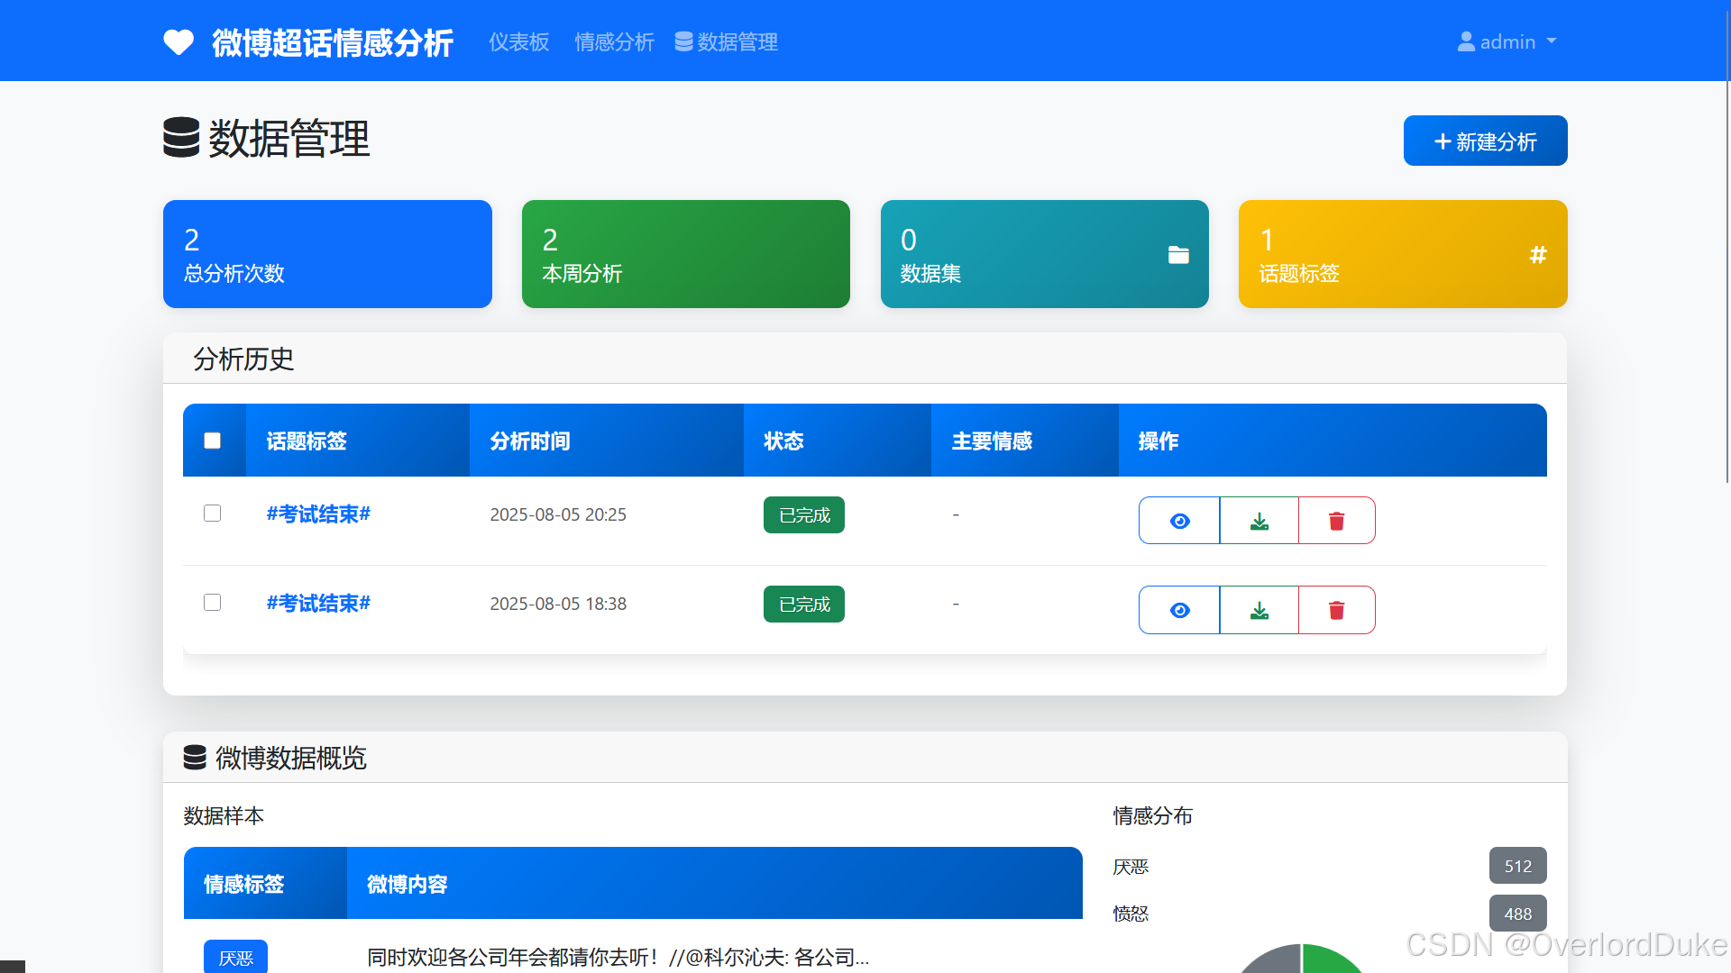View the 18:38 analysis via eye icon
The height and width of the screenshot is (973, 1731).
click(1179, 610)
